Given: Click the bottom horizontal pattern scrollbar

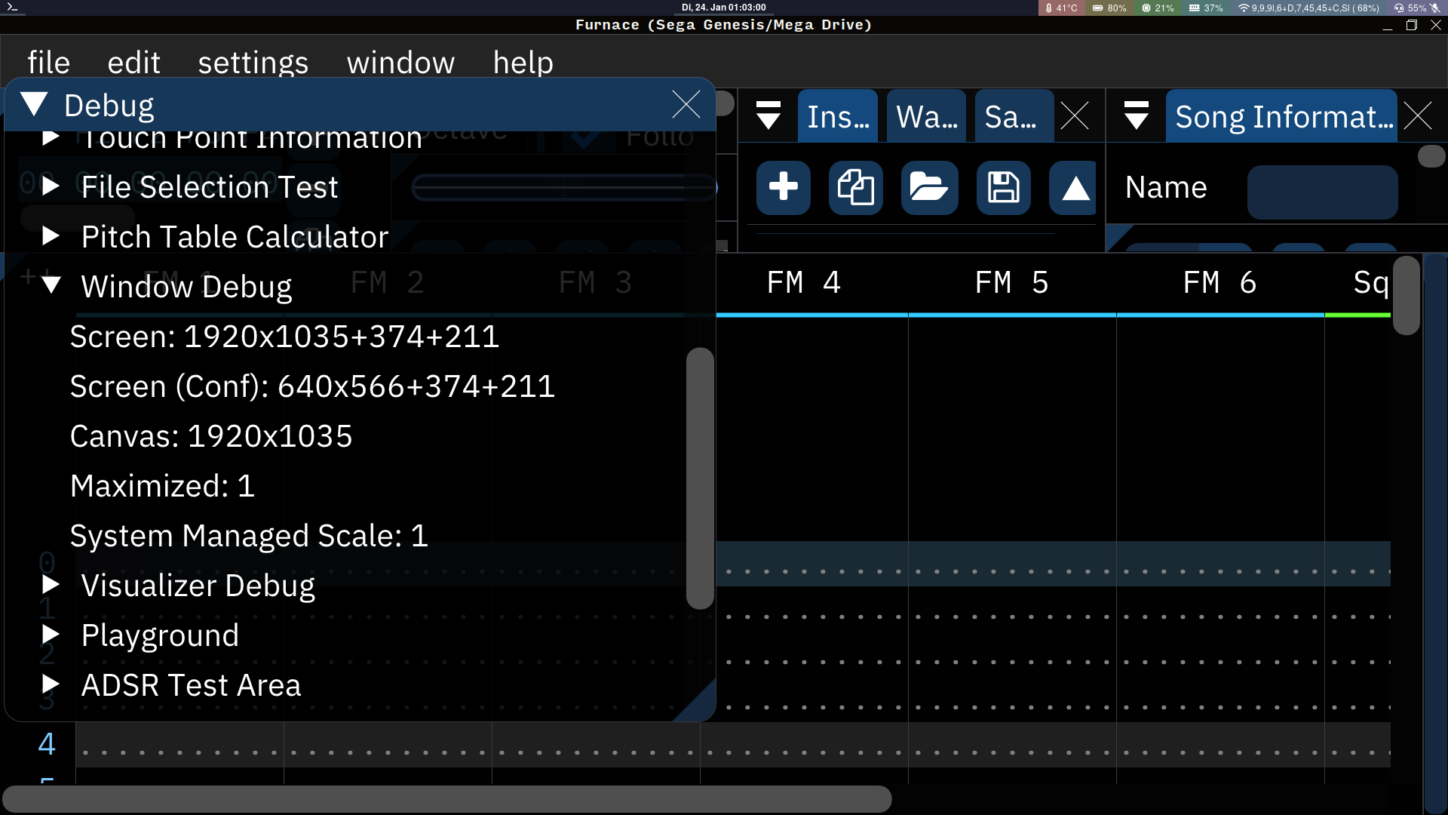Looking at the screenshot, I should click(446, 798).
